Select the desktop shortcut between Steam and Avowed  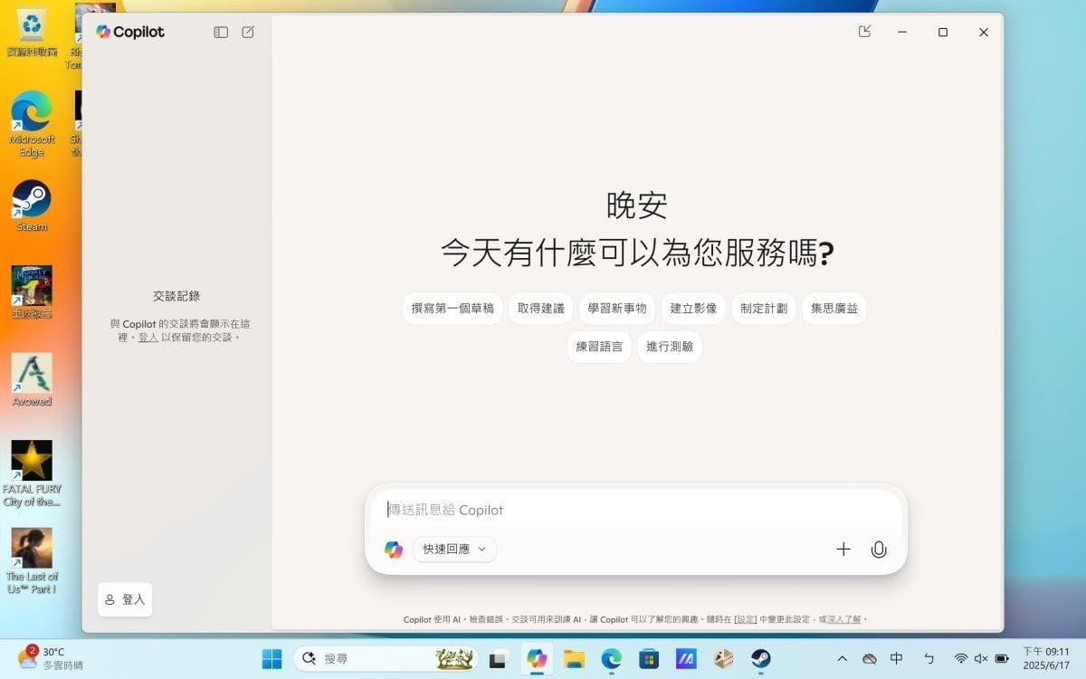point(32,292)
